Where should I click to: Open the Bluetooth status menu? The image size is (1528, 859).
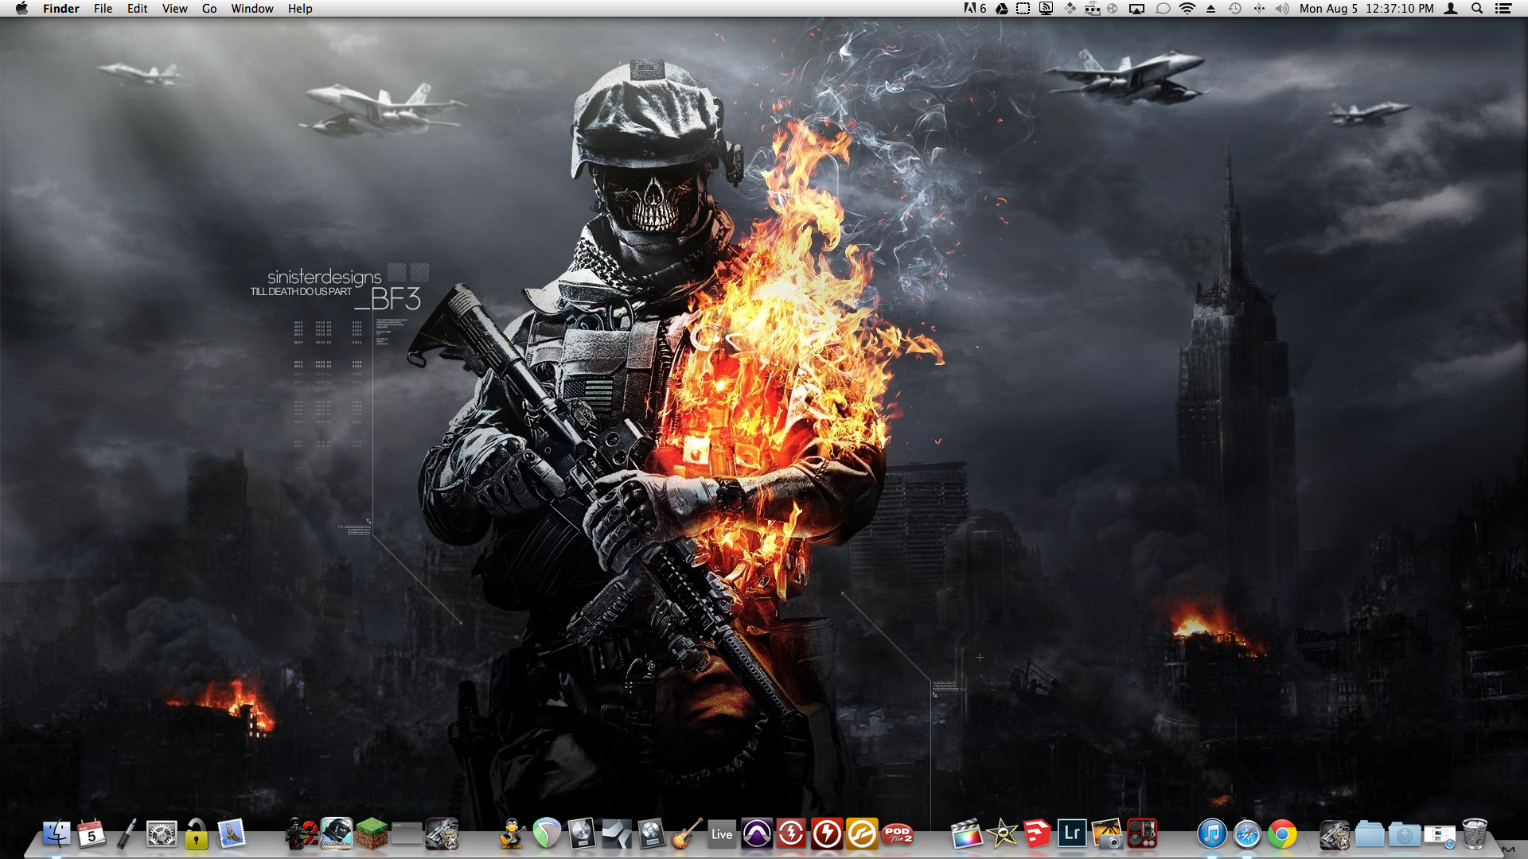[x=1259, y=9]
